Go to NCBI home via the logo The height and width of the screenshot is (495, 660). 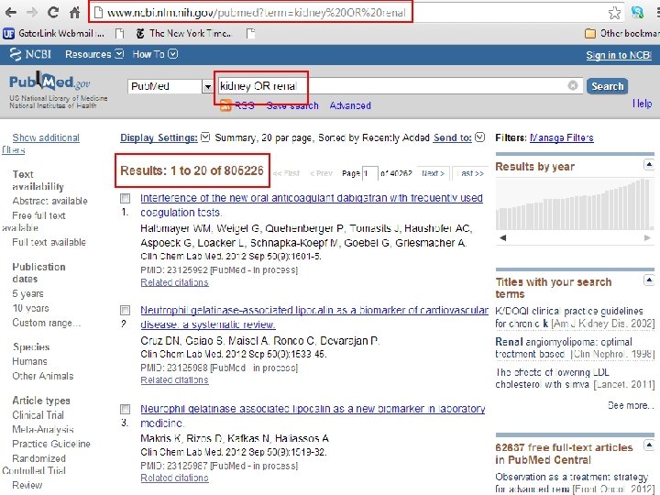[x=30, y=54]
